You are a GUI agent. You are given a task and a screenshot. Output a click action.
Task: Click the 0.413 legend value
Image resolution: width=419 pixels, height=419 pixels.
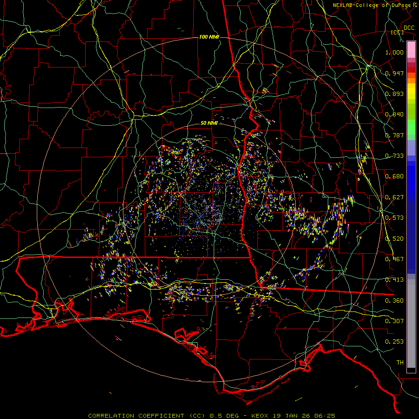tap(394, 280)
